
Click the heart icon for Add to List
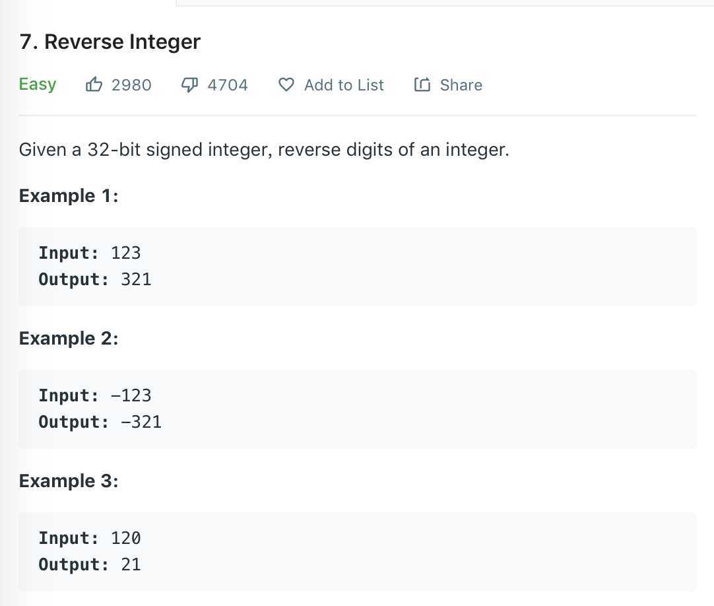pyautogui.click(x=286, y=84)
